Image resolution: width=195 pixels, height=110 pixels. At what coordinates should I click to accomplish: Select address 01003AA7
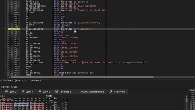(13, 10)
